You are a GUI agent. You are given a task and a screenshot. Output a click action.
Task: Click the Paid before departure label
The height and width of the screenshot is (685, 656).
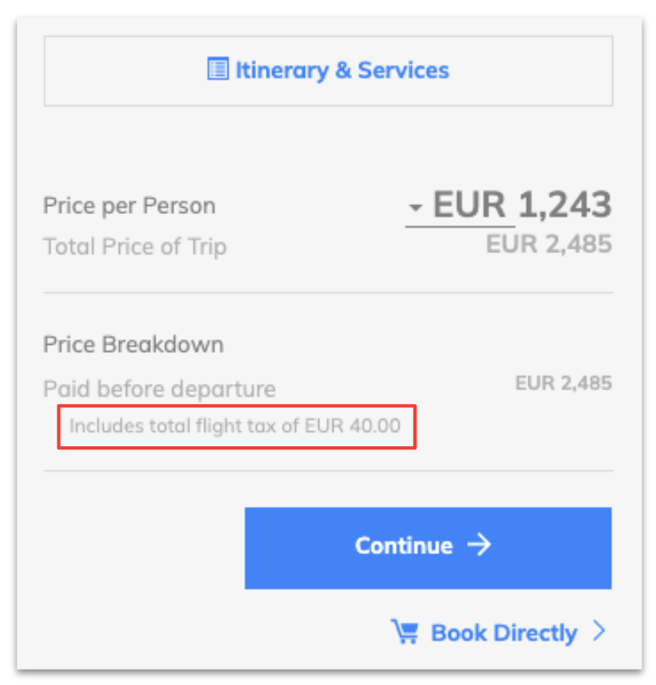(160, 389)
